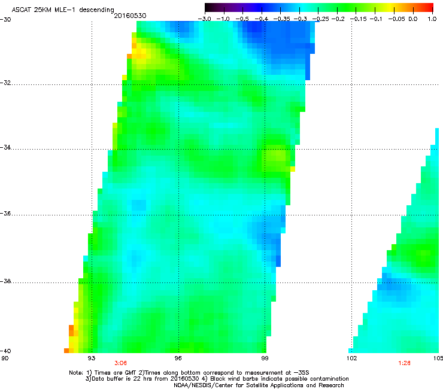Image resolution: width=443 pixels, height=389 pixels.
Task: Click the -0.05 colorbar label
Action: 396,19
